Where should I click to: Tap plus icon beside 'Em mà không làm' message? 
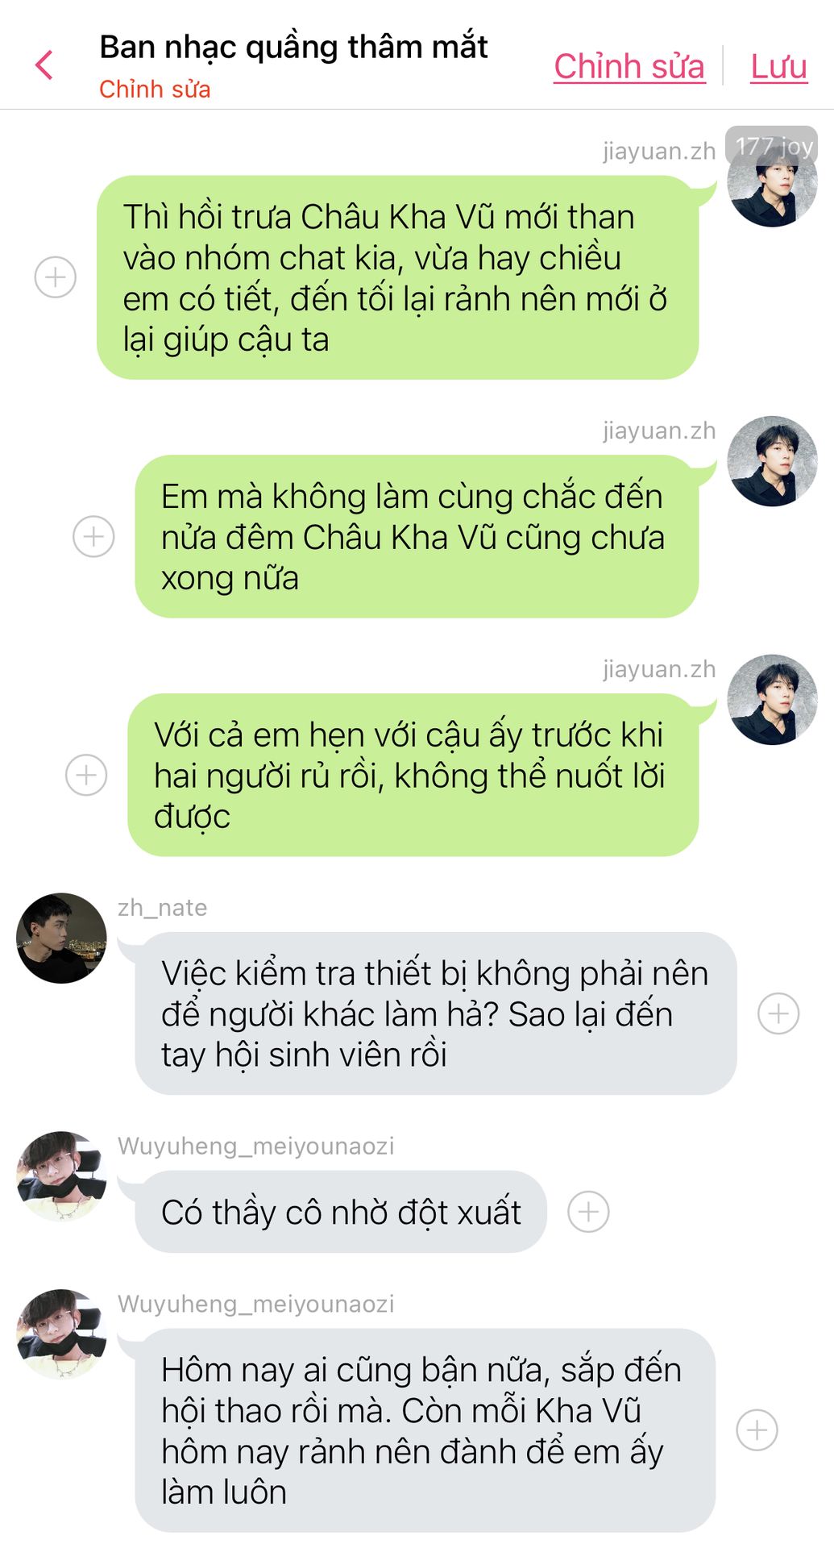93,536
